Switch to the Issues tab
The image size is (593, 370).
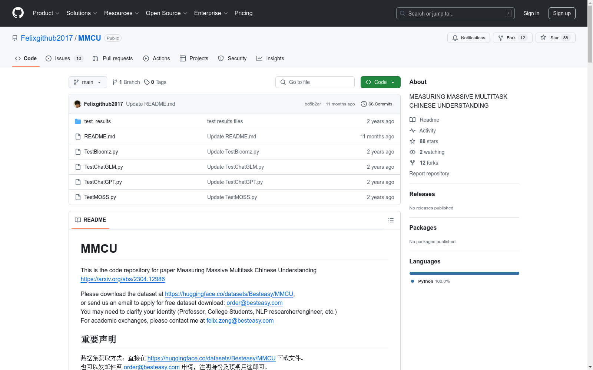click(64, 58)
